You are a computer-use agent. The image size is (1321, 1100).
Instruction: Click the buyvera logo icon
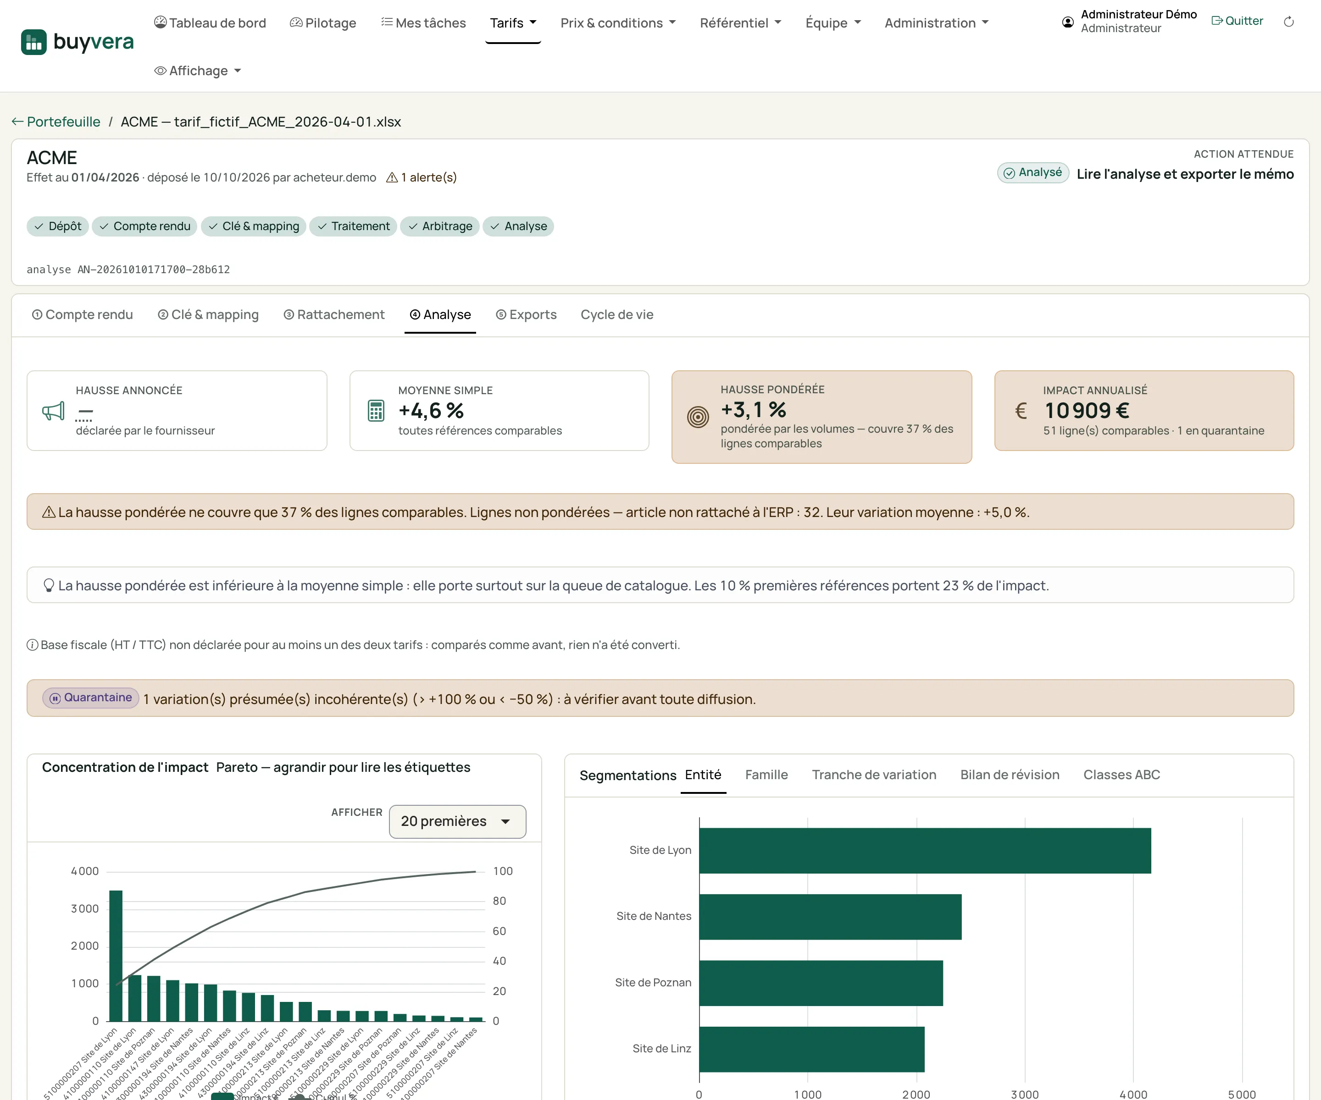click(34, 42)
